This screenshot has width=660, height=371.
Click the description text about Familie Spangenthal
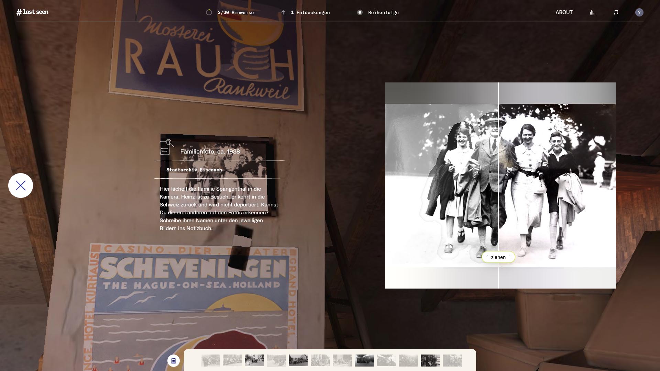pos(219,209)
